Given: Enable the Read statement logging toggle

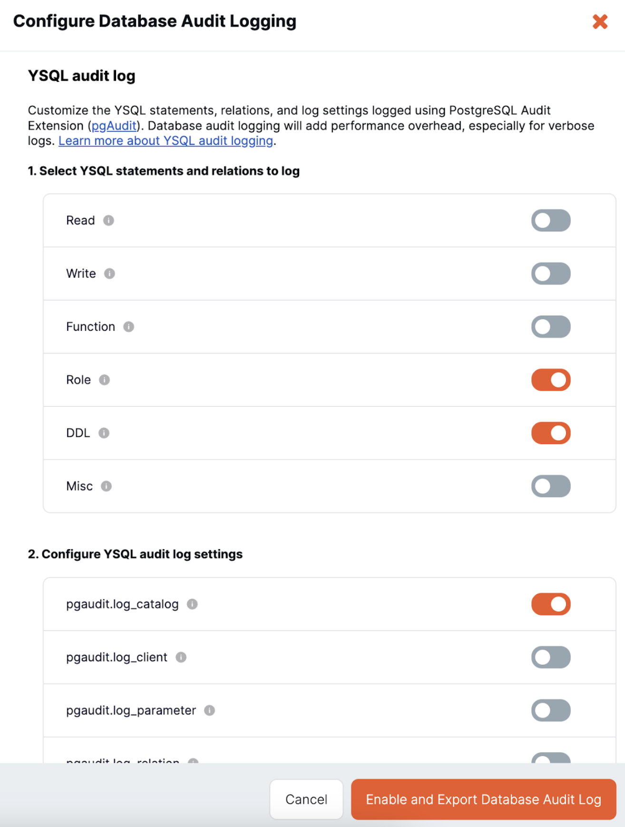Looking at the screenshot, I should pos(550,220).
